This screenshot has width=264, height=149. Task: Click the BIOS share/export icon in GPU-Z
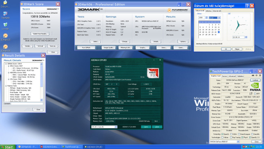point(251,94)
